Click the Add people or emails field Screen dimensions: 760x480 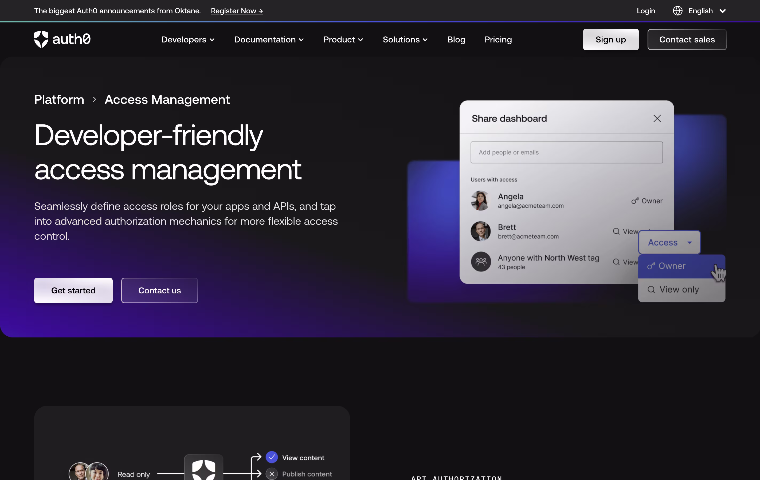click(x=566, y=152)
